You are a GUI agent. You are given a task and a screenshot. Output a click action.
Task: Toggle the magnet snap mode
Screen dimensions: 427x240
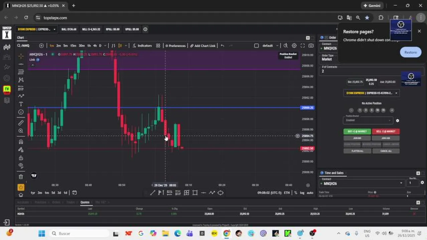(21, 142)
